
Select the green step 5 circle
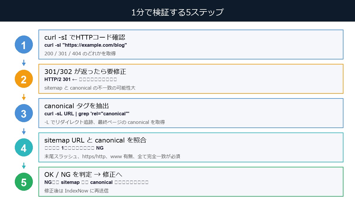pos(24,182)
